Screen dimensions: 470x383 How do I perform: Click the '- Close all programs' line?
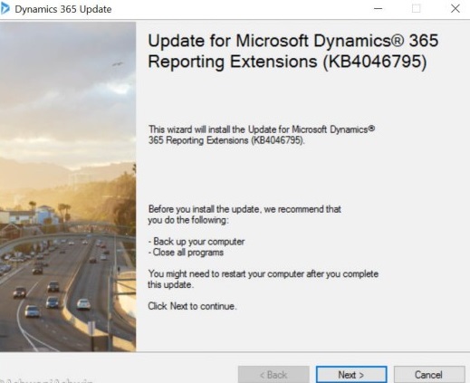click(186, 252)
